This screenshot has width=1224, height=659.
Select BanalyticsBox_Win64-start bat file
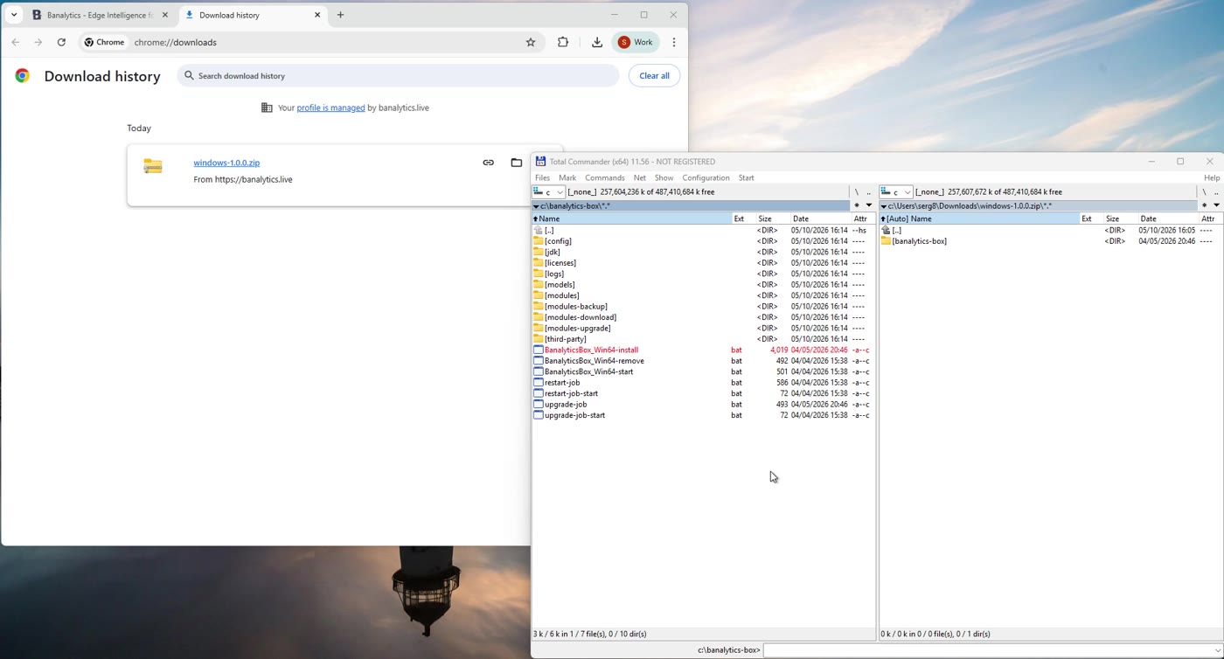pos(588,371)
